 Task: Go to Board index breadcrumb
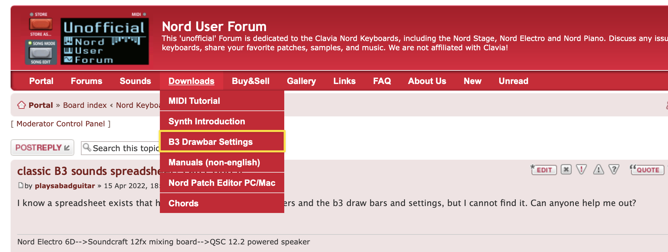85,105
